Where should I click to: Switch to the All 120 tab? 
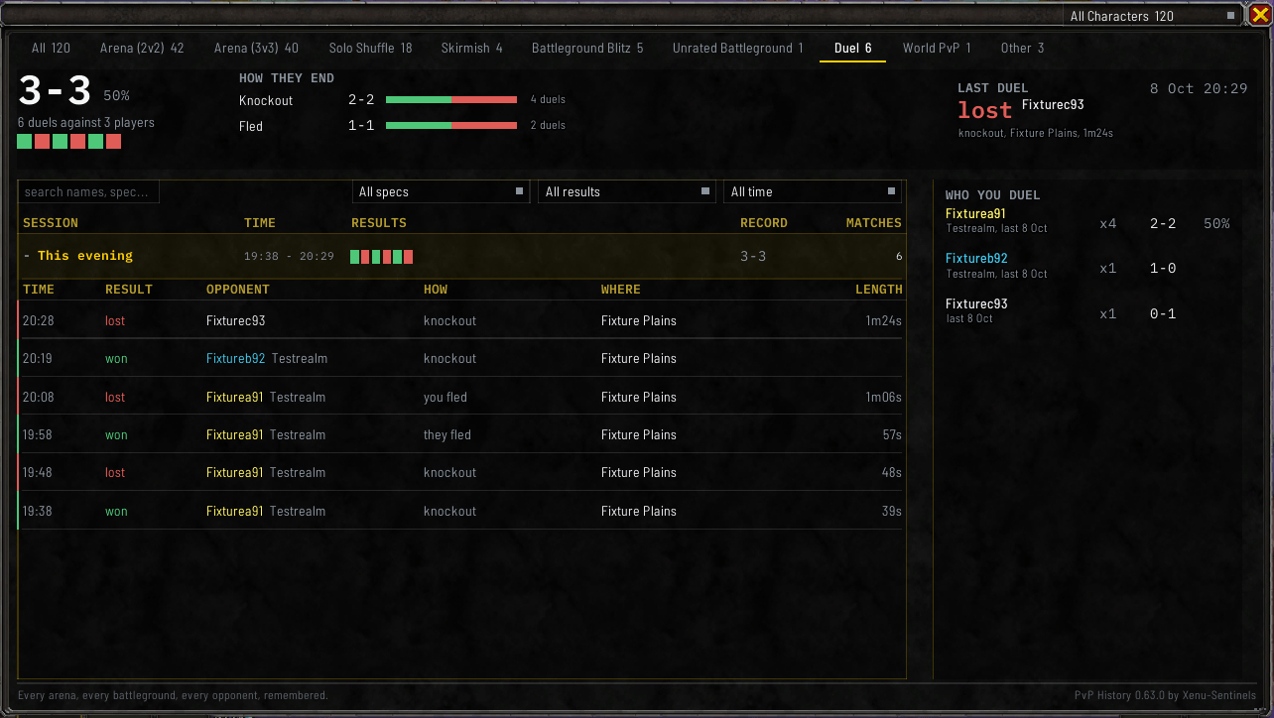click(51, 48)
